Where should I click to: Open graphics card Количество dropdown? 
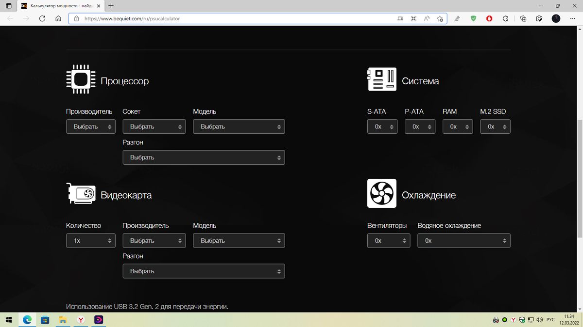pos(91,241)
